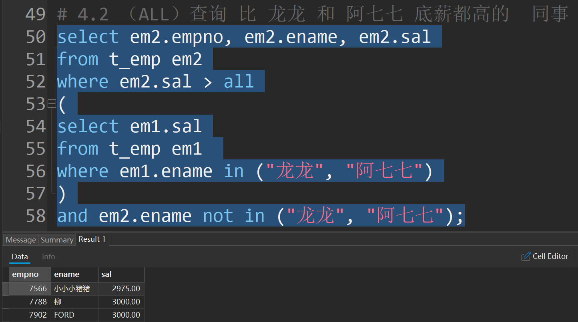Place cursor on the 'all' keyword
This screenshot has width=578, height=322.
pos(239,81)
